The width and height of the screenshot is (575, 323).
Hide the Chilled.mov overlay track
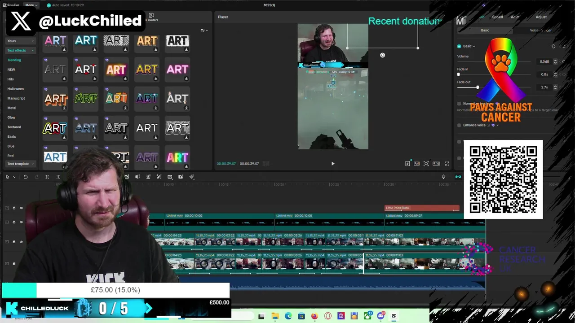coord(21,222)
